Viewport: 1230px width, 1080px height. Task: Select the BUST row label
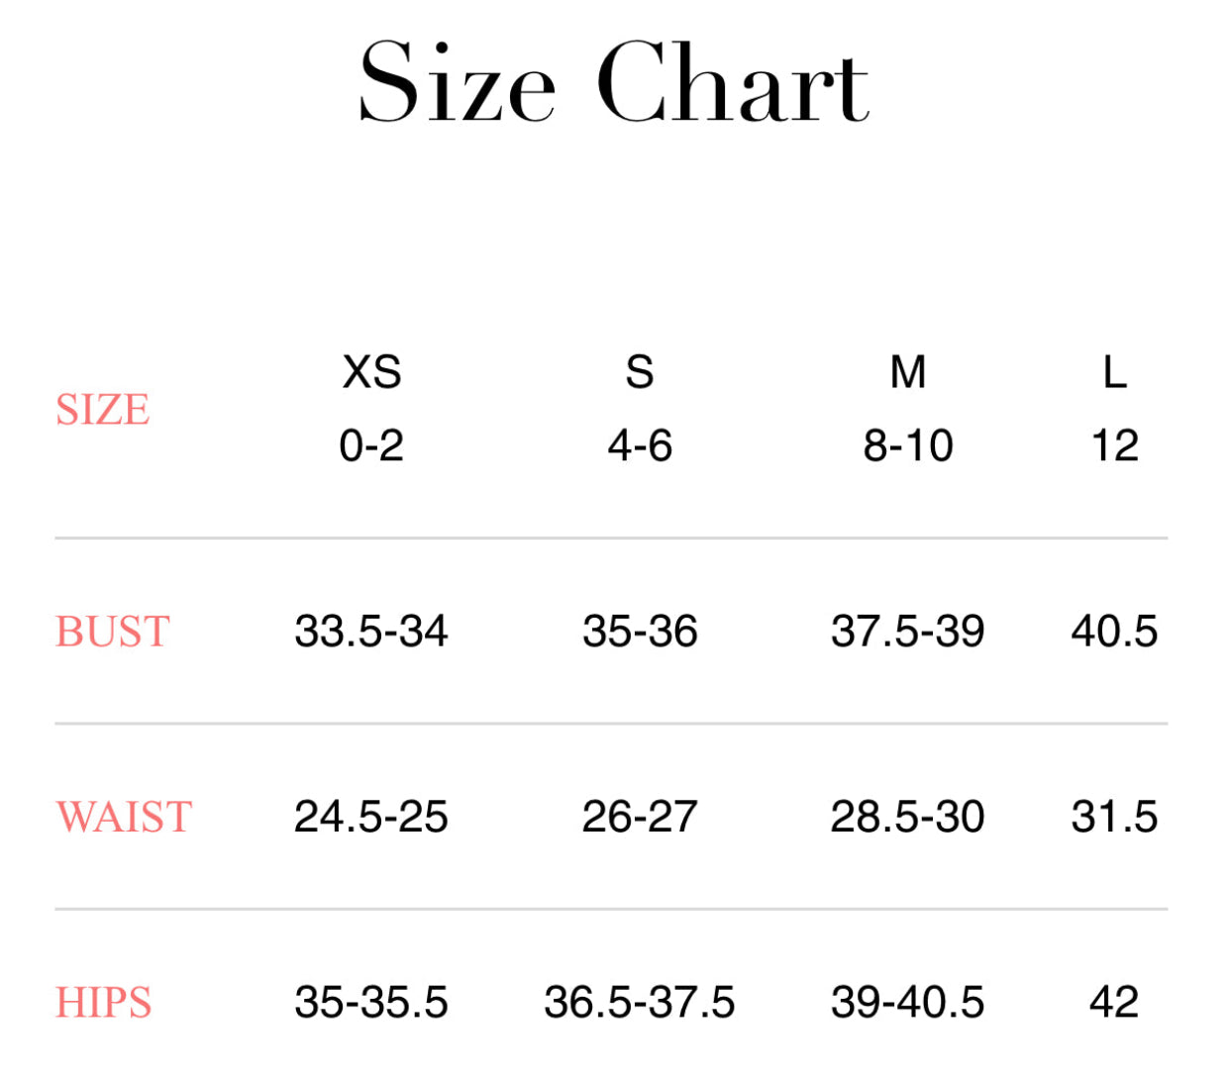pyautogui.click(x=112, y=632)
